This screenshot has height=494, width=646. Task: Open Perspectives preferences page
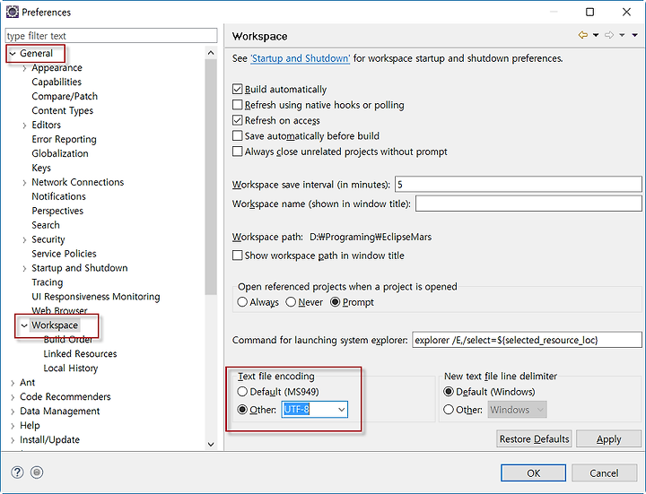pos(57,211)
